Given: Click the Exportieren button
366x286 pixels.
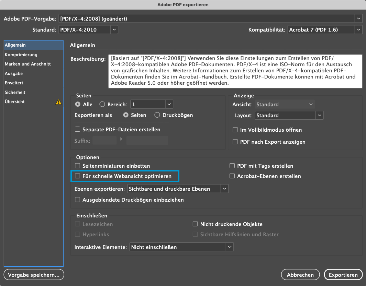Looking at the screenshot, I should 343,275.
